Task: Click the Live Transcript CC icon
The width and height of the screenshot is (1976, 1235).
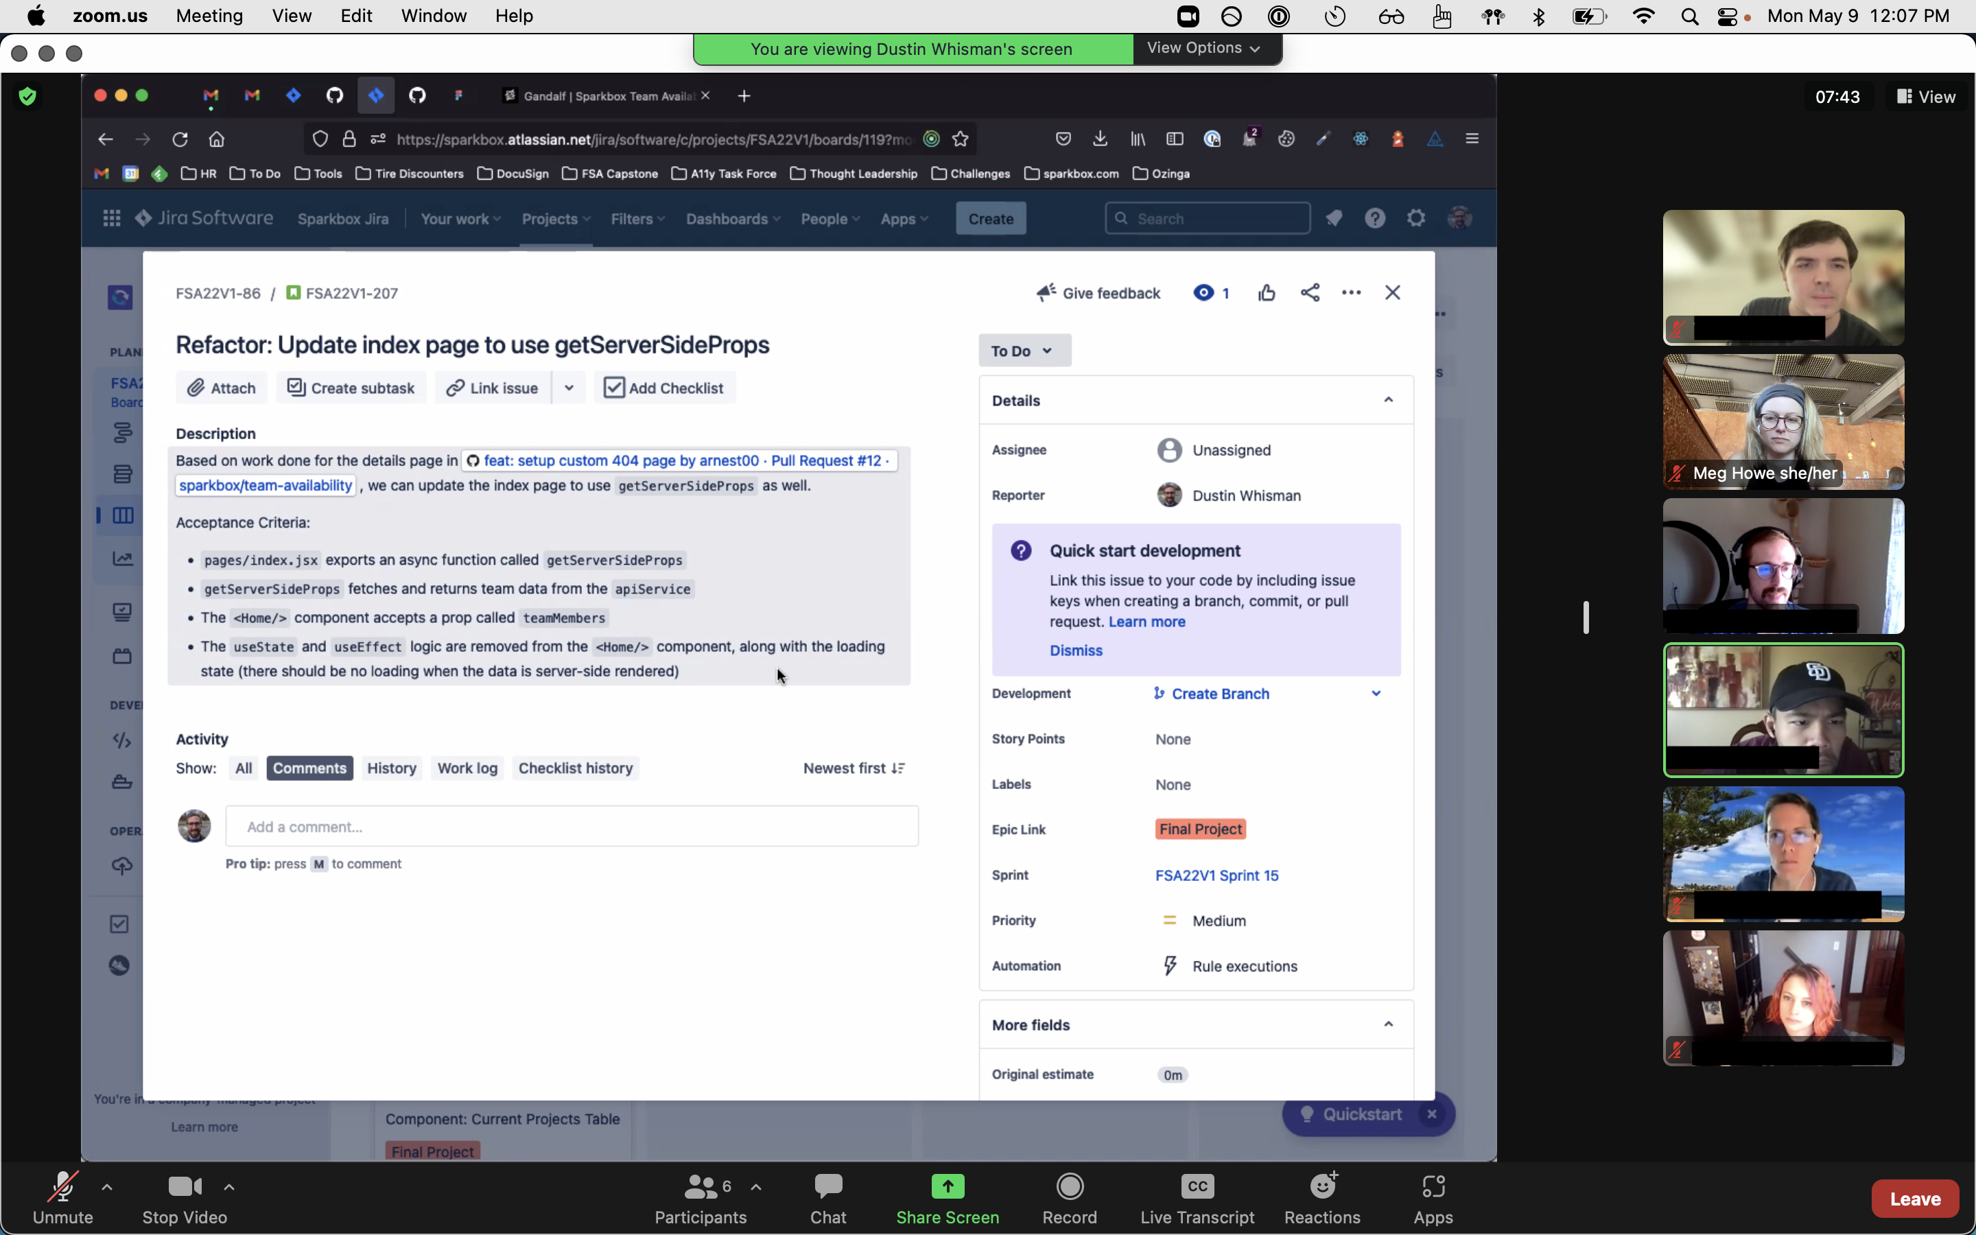Action: point(1197,1187)
